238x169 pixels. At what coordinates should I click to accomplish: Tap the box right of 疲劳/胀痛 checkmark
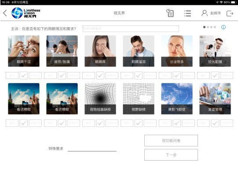click(73, 76)
